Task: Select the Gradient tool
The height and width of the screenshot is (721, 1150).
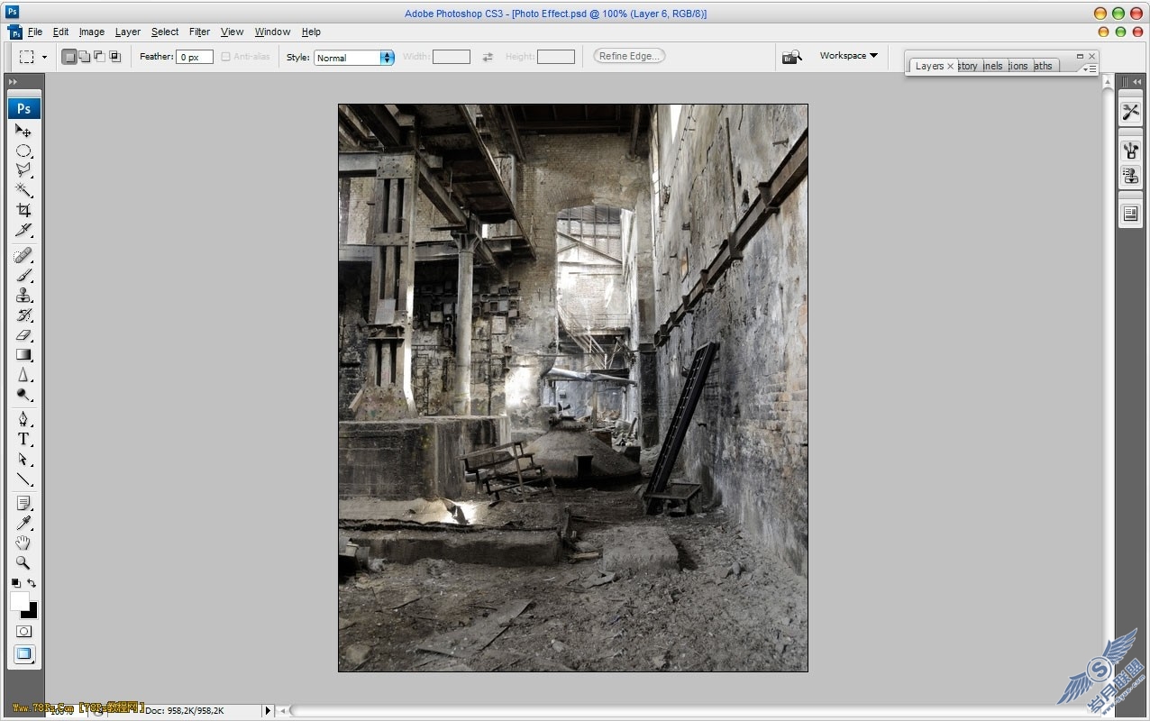Action: point(23,355)
